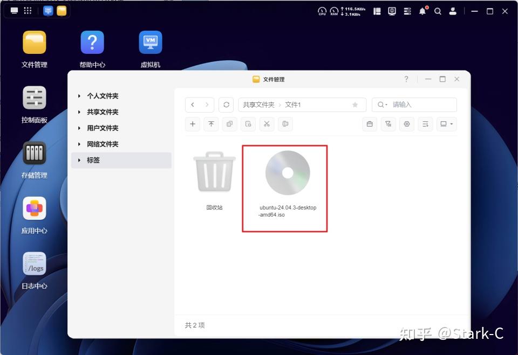Open the 控制面板 control panel icon
The height and width of the screenshot is (355, 518).
coord(35,98)
